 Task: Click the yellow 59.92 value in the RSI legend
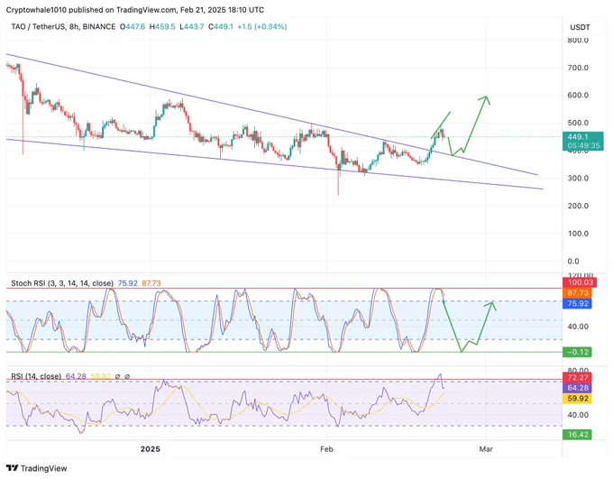(x=100, y=376)
